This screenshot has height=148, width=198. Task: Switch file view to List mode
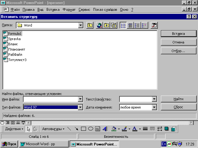[123, 25]
